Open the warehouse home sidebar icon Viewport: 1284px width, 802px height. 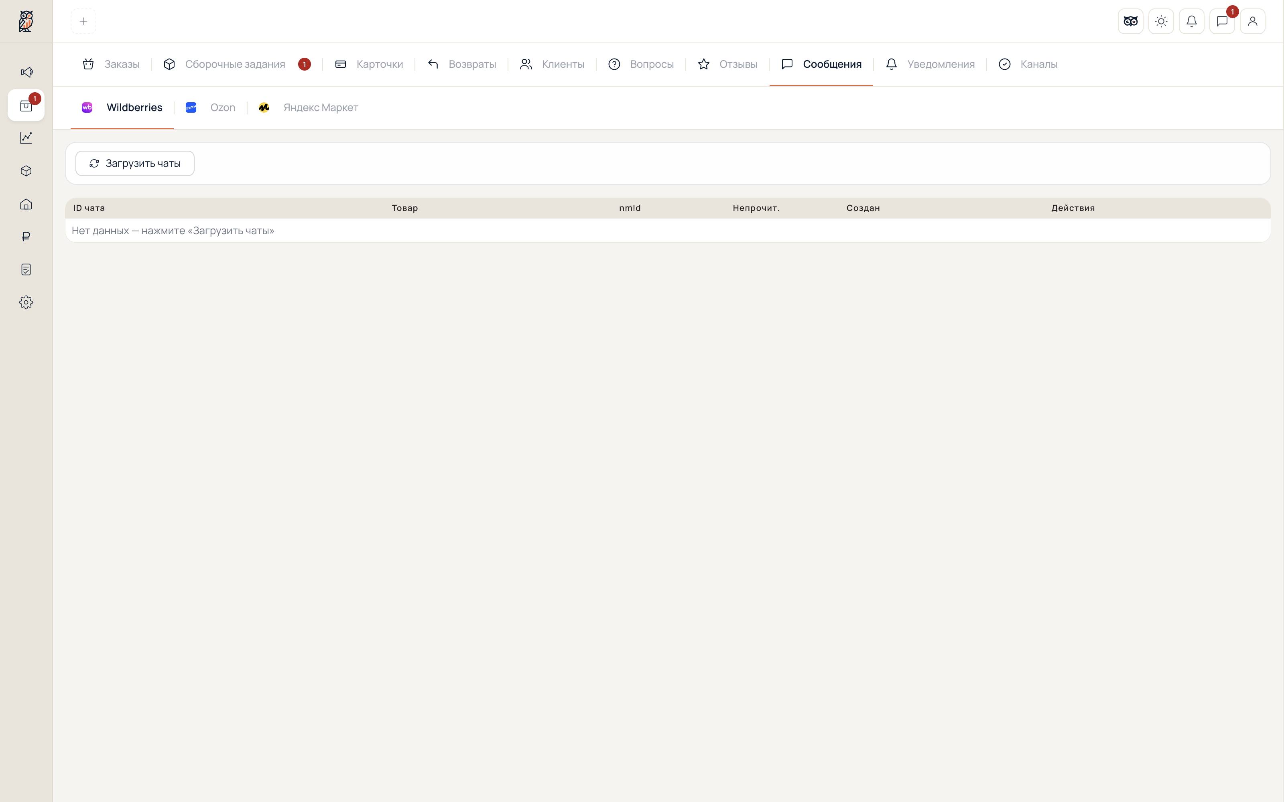[26, 204]
